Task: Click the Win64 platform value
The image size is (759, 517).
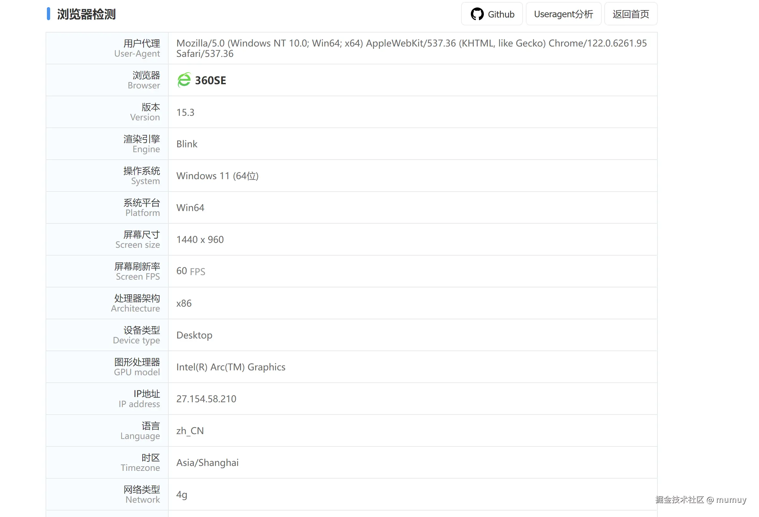Action: tap(190, 208)
